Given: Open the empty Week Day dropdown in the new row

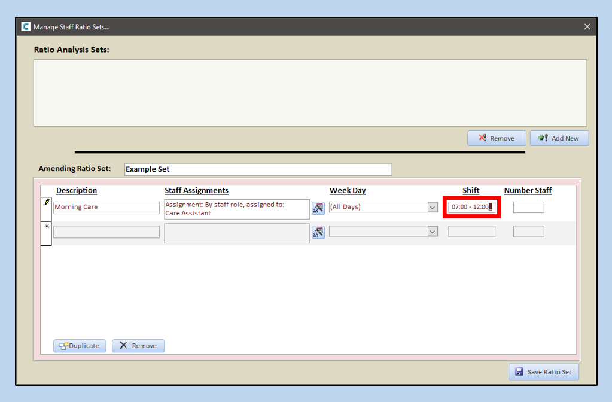Looking at the screenshot, I should click(x=433, y=232).
